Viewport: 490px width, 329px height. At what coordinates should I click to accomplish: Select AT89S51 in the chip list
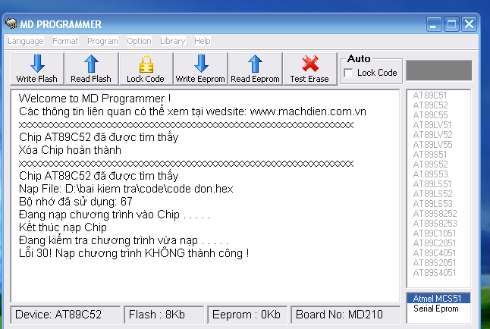coord(429,155)
